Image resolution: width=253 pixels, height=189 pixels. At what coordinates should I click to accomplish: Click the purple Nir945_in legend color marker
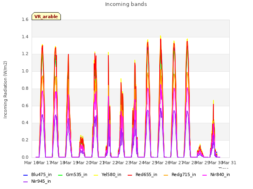[25, 182]
